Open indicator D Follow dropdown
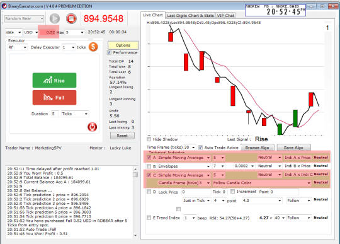 (x=299, y=200)
